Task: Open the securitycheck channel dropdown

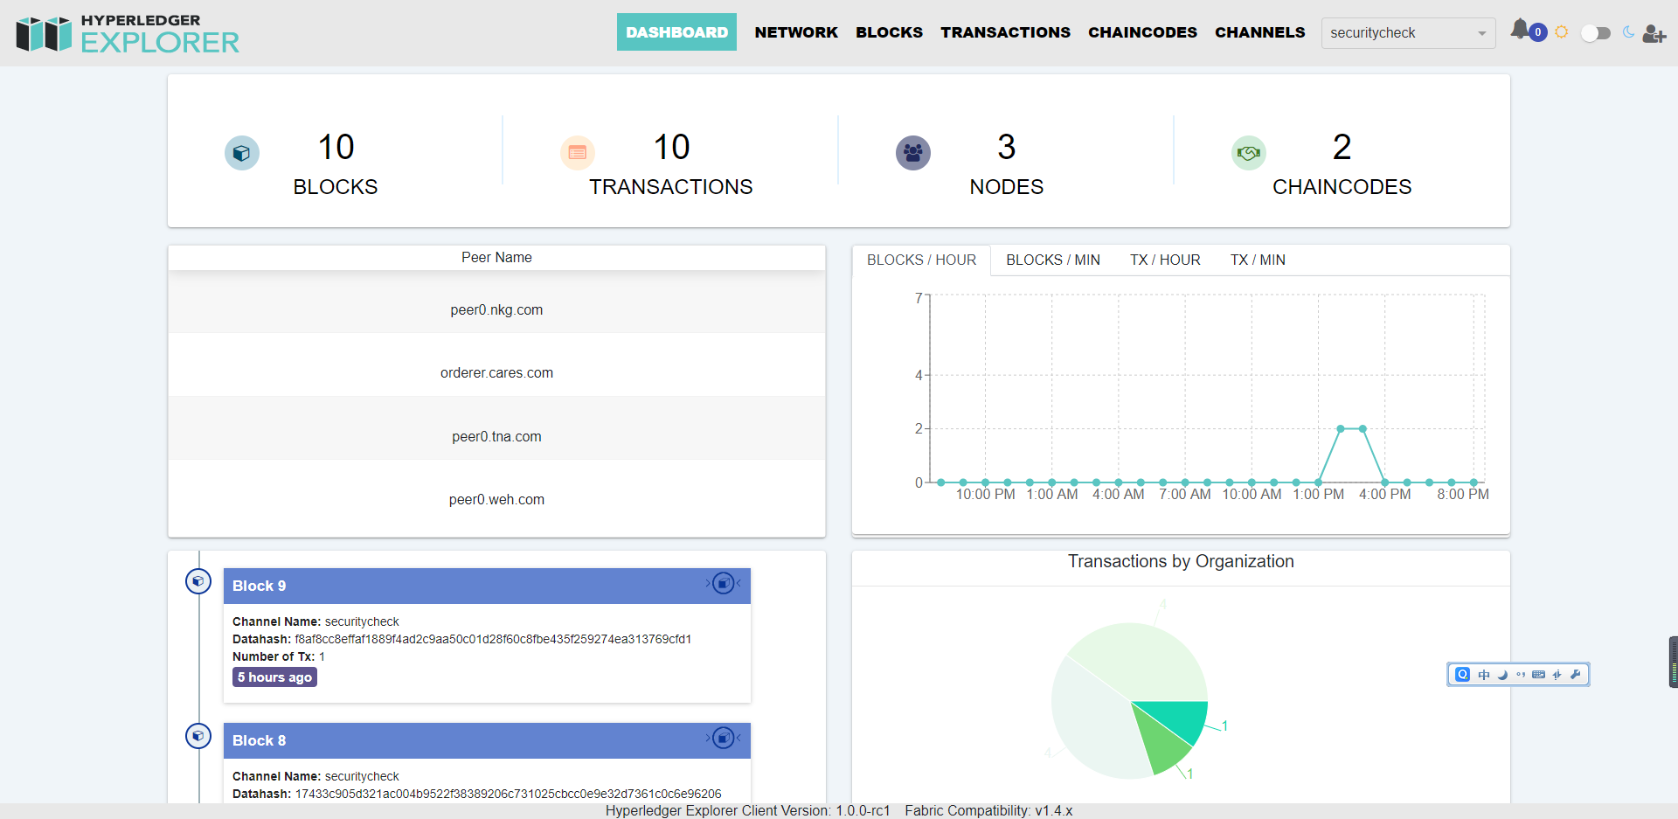Action: tap(1407, 33)
